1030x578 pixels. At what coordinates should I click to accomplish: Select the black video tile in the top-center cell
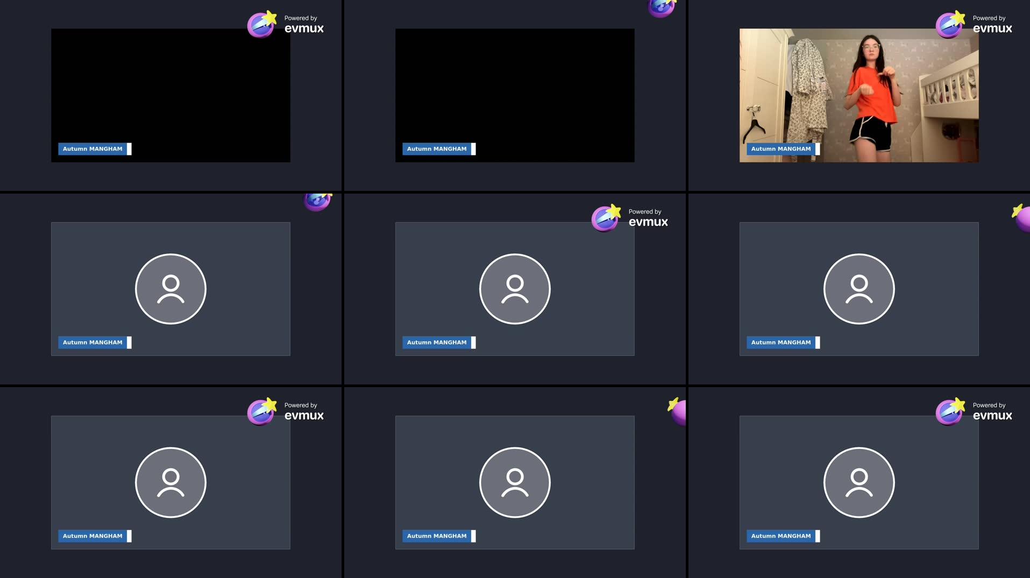tap(515, 95)
